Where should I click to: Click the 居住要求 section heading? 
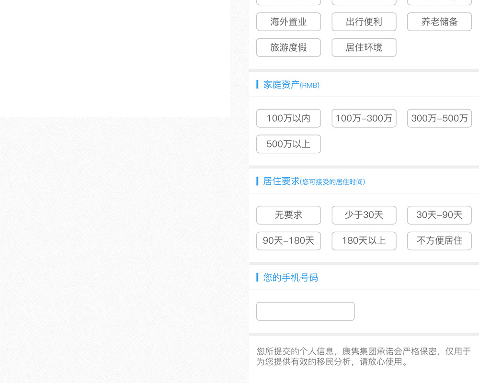[314, 181]
